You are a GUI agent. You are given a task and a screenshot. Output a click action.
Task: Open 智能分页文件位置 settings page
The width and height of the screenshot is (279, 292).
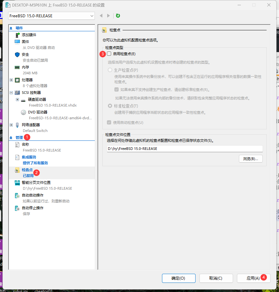click(36, 182)
